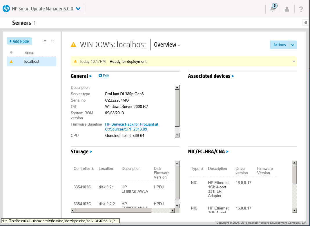
Task: Click the down arrow of the NIC scrollbar
Action: [295, 211]
